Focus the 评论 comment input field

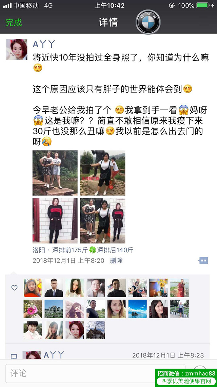coord(96,373)
